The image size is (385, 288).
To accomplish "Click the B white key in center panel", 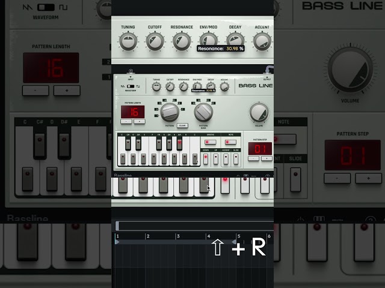I will tap(185, 159).
